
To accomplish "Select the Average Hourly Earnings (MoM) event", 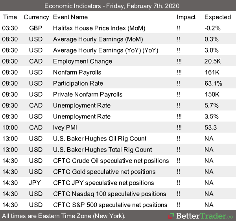I will click(x=98, y=39).
